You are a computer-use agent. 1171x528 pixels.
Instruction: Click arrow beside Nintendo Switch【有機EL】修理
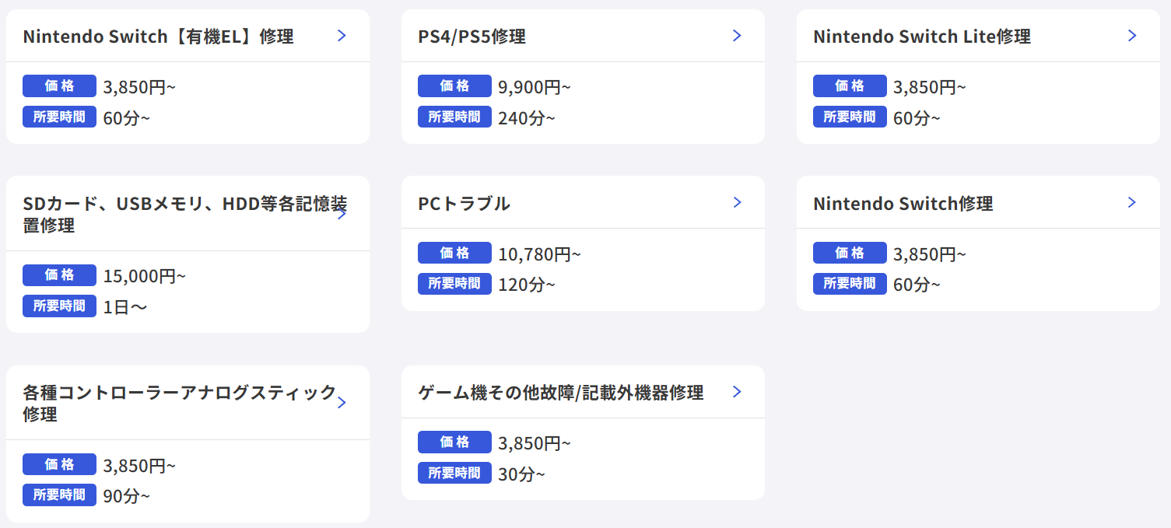(x=342, y=36)
